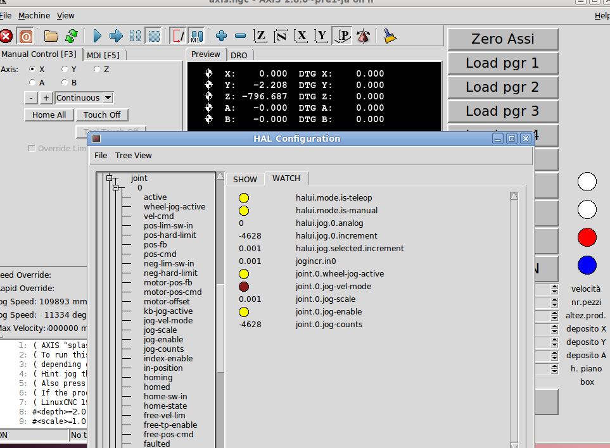
Task: Collapse the joint tree node
Action: click(x=110, y=178)
